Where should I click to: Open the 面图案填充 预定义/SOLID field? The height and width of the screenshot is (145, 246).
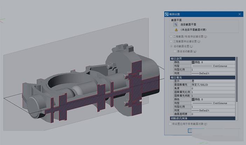tap(212, 84)
